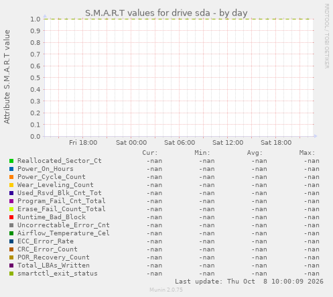Screen dimensions: 333x297
Task: Click the 0.0 y-axis value
Action: tap(36, 136)
